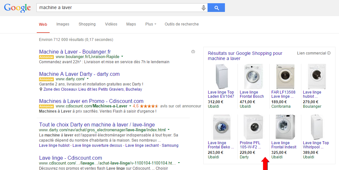Open Outils de recherche

182,24
